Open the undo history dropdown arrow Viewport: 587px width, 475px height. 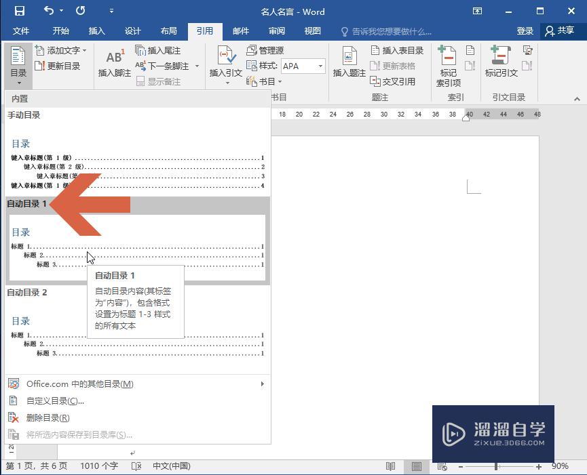tap(61, 11)
